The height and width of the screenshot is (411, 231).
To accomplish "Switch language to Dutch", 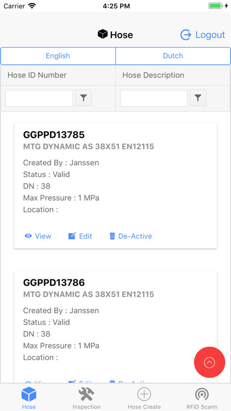I will pos(173,56).
